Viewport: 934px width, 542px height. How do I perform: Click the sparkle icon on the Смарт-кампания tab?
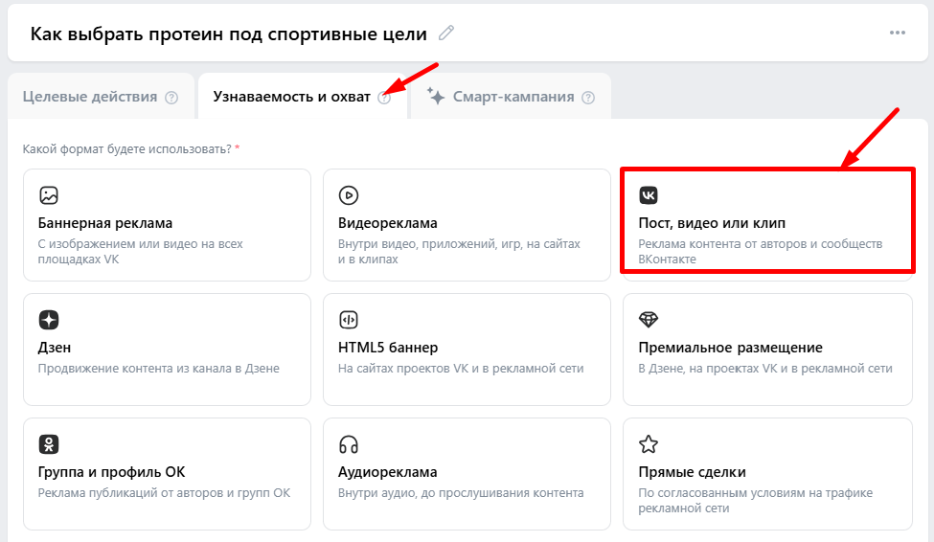click(436, 97)
